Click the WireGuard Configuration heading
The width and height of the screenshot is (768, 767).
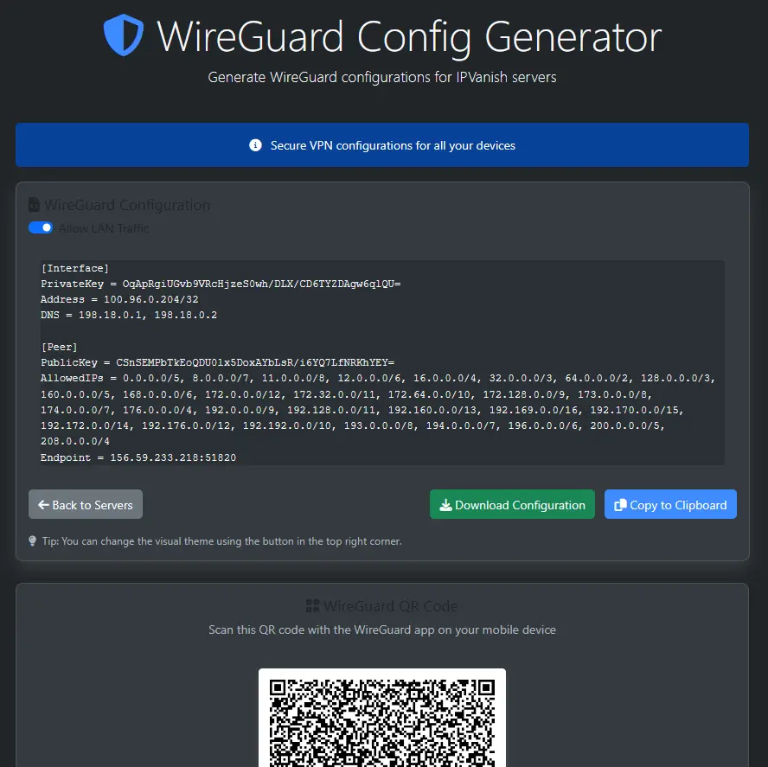click(x=127, y=205)
